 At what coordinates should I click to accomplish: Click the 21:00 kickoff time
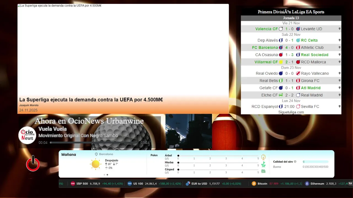(x=289, y=106)
